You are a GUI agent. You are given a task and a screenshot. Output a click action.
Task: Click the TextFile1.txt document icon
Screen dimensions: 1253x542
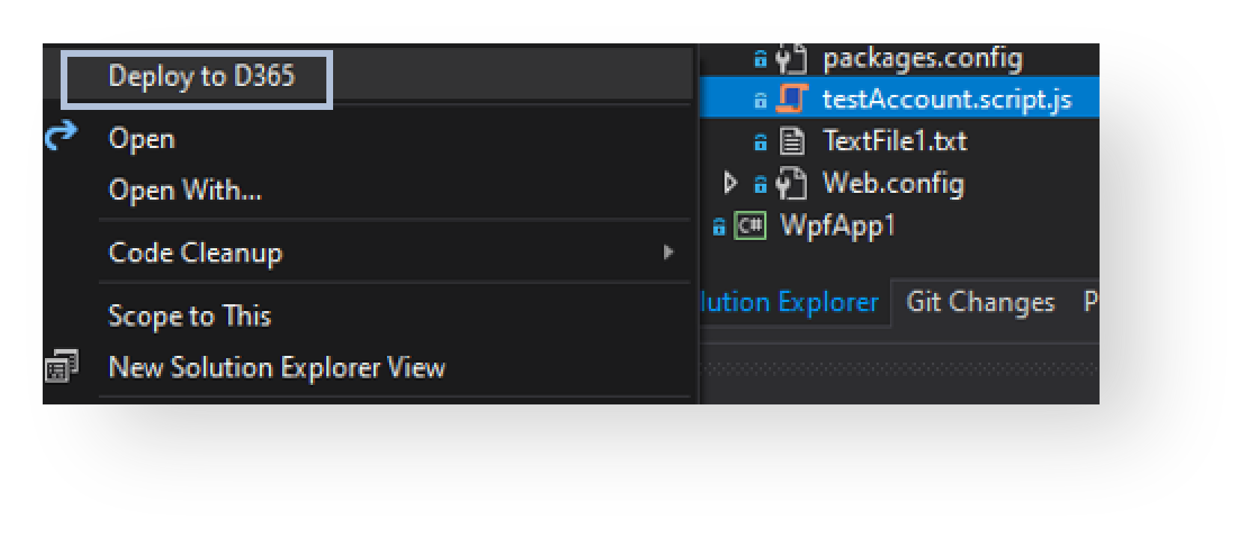(x=792, y=141)
